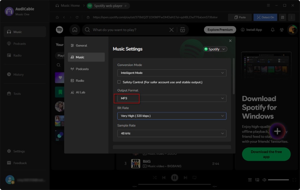Open Settings in the left sidebar
300x190 pixels.
click(x=25, y=151)
